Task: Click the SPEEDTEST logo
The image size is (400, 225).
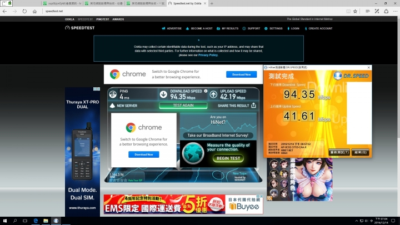Action: click(80, 28)
